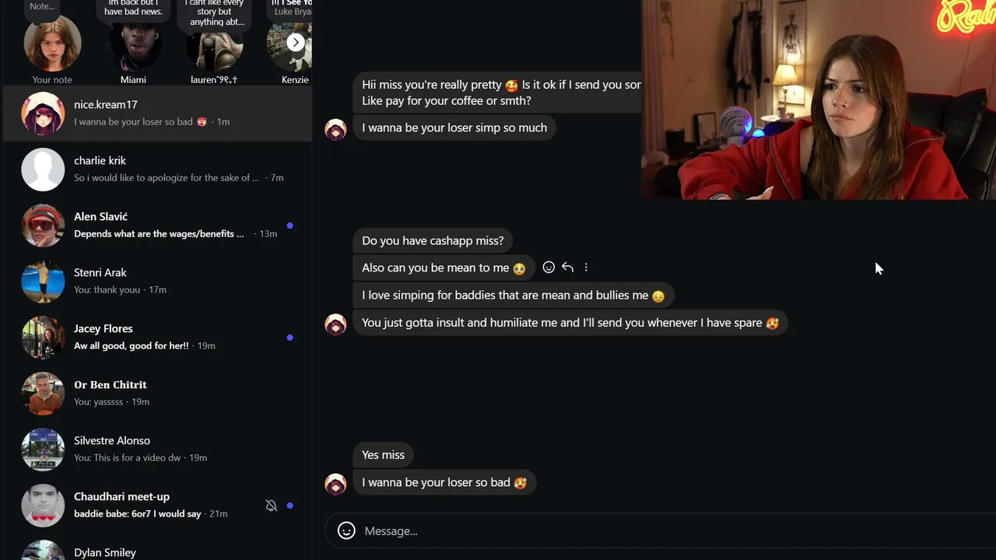Open Silvestre Alonso conversation

click(x=157, y=449)
